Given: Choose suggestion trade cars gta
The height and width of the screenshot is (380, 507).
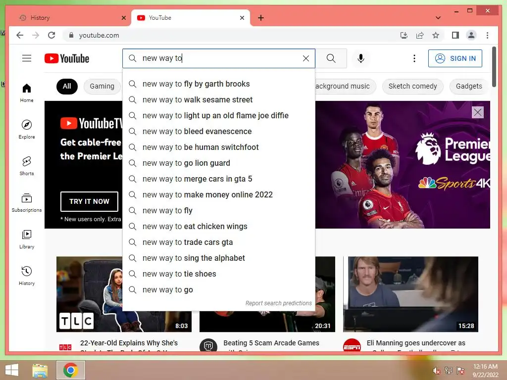Looking at the screenshot, I should 219,242.
